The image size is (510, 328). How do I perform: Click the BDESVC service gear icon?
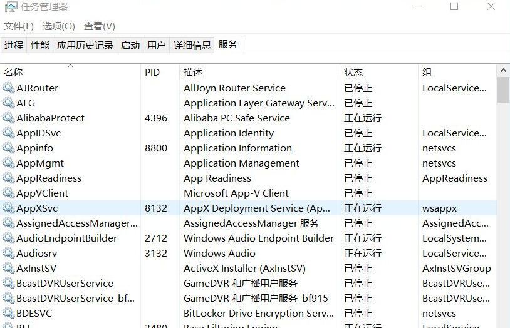click(8, 314)
